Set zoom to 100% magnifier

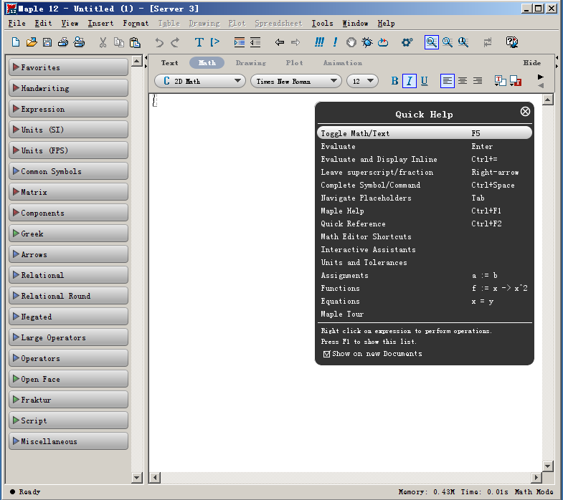[x=431, y=42]
